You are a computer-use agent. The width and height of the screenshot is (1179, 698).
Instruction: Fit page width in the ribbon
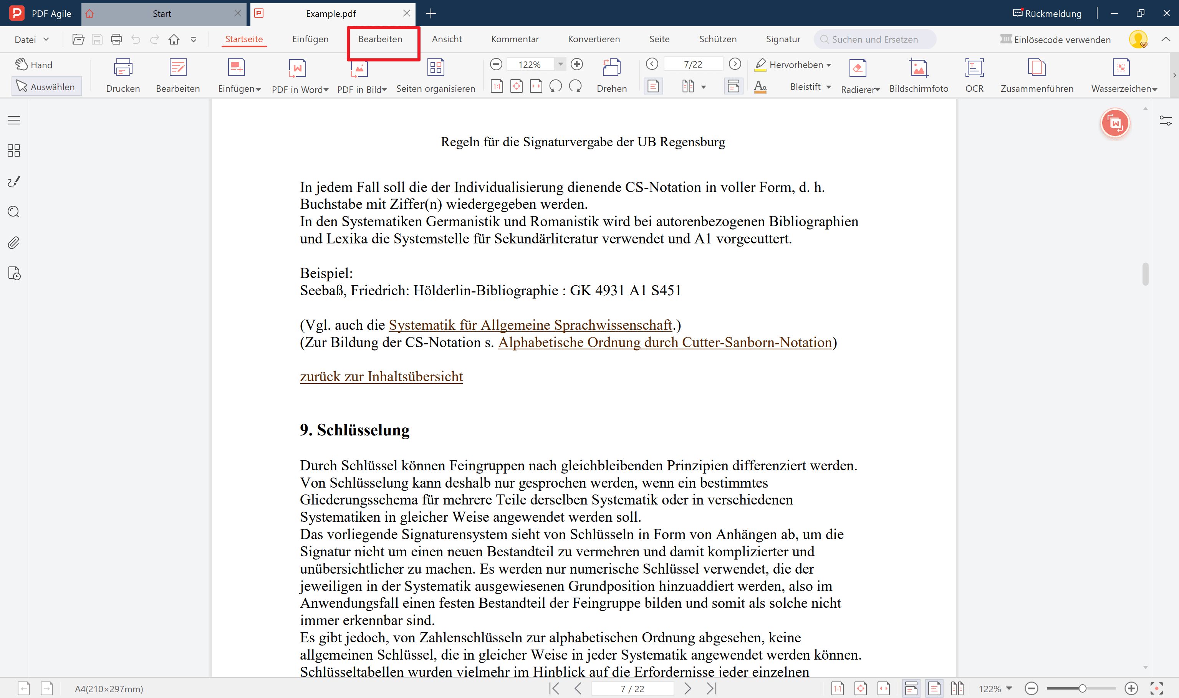click(536, 86)
